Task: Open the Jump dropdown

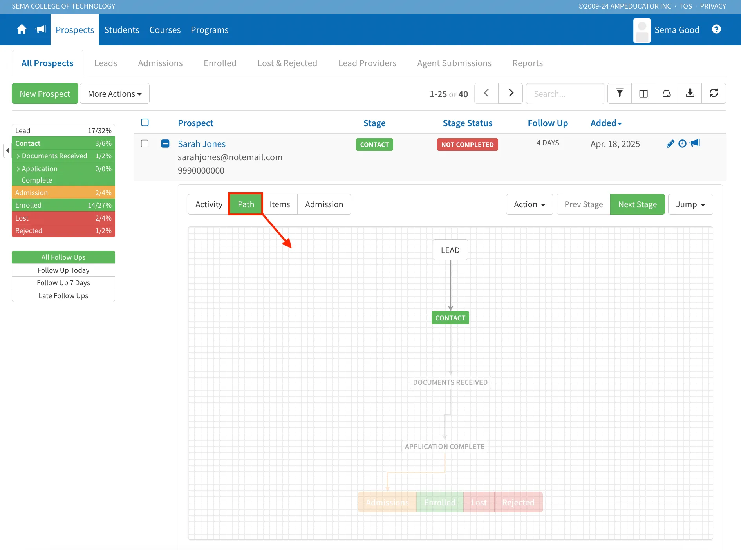Action: [690, 204]
